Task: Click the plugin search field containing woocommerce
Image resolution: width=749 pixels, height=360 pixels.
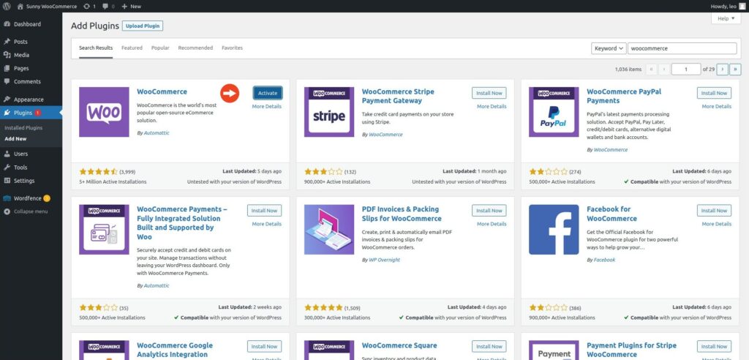Action: (x=682, y=48)
